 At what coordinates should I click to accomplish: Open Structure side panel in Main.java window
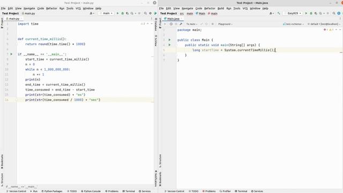[x=160, y=161]
